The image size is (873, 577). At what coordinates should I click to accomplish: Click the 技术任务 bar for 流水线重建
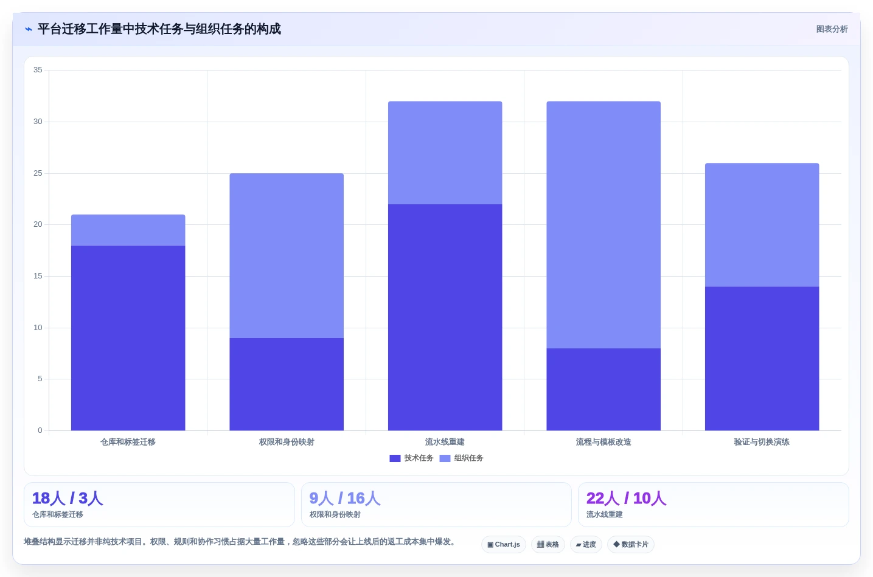(445, 317)
